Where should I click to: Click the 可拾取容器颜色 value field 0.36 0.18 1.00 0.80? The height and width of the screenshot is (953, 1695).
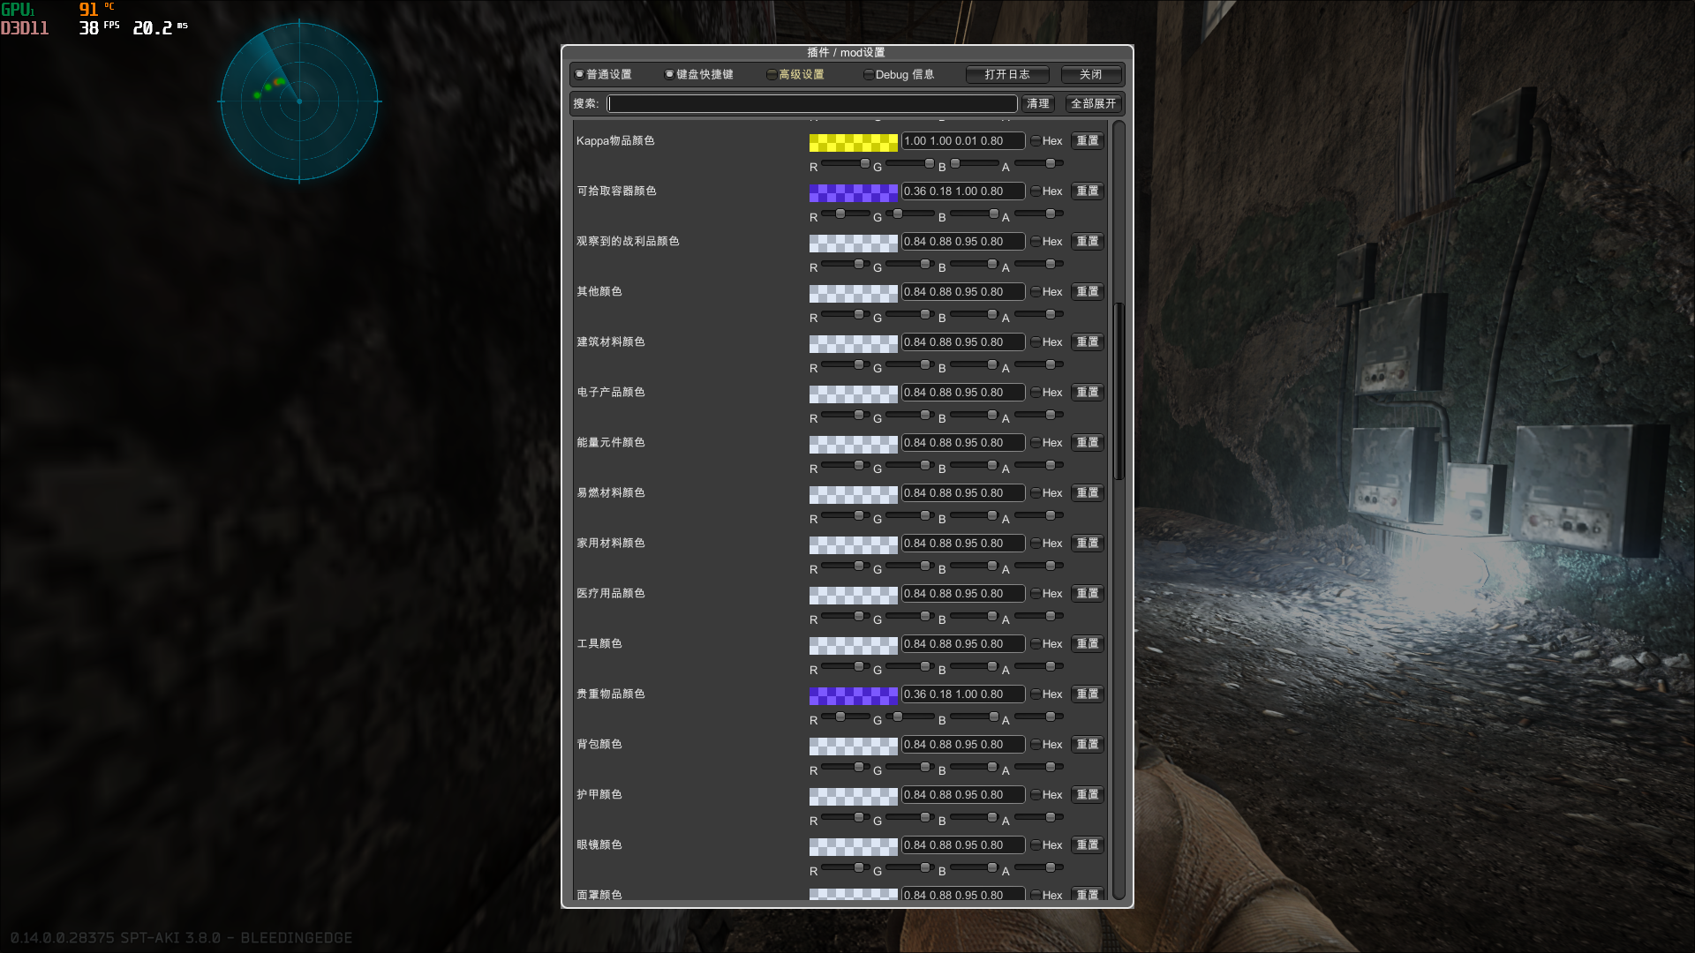pos(963,191)
